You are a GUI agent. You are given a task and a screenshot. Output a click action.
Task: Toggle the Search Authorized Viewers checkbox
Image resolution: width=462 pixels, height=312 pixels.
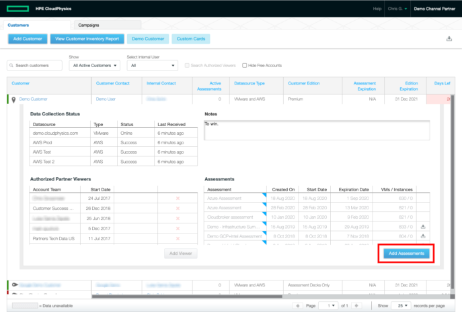pos(188,66)
